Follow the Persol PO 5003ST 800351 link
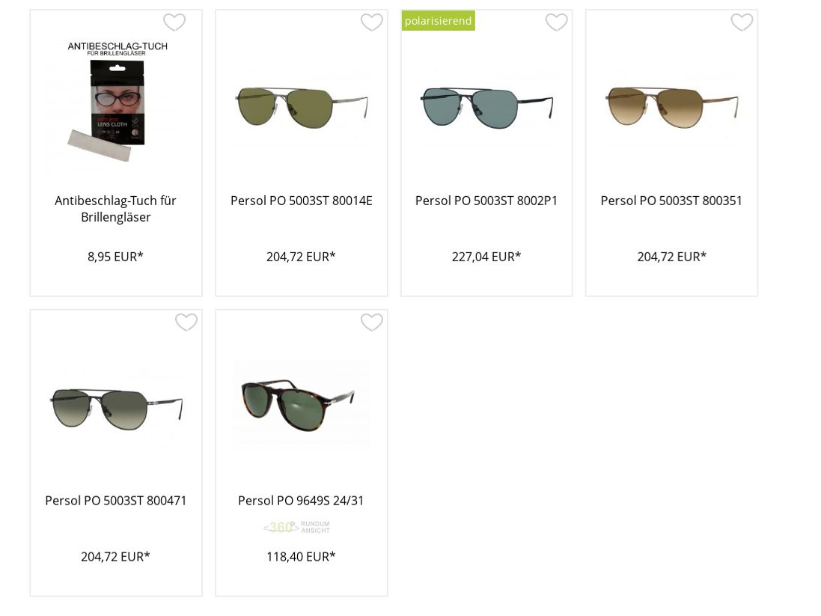 [x=671, y=201]
